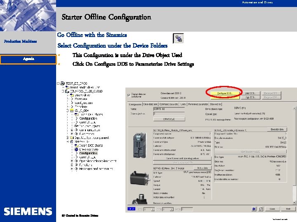297x222 pixels.
Task: Click the double-arrow icon beside Messages and monitoring
Action: (77, 169)
